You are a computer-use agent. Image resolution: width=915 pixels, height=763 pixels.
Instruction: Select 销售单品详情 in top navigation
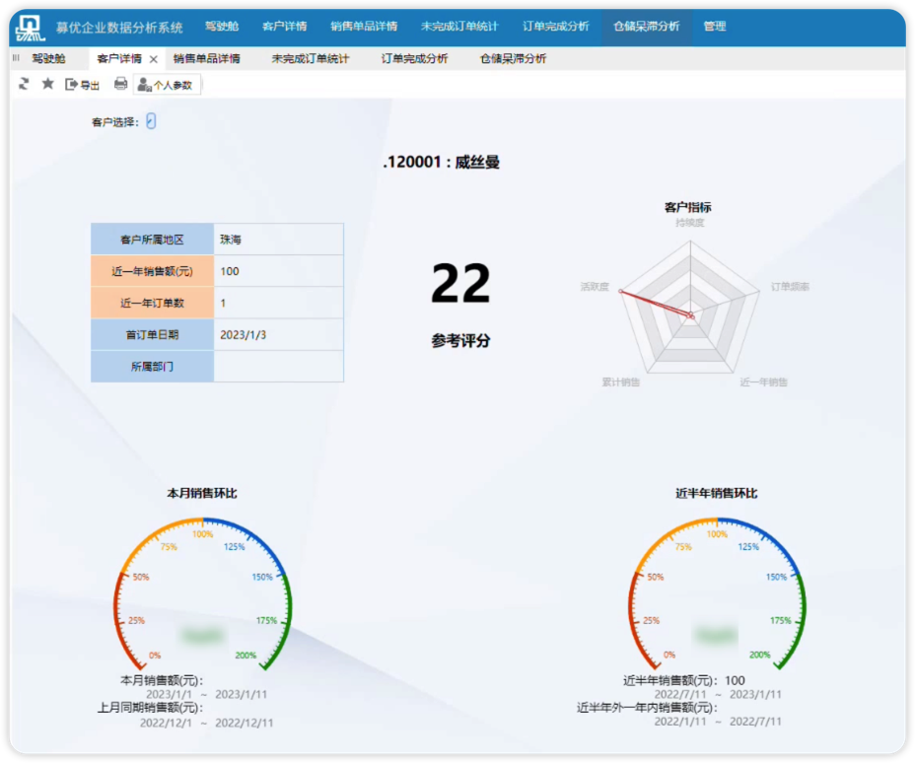364,27
